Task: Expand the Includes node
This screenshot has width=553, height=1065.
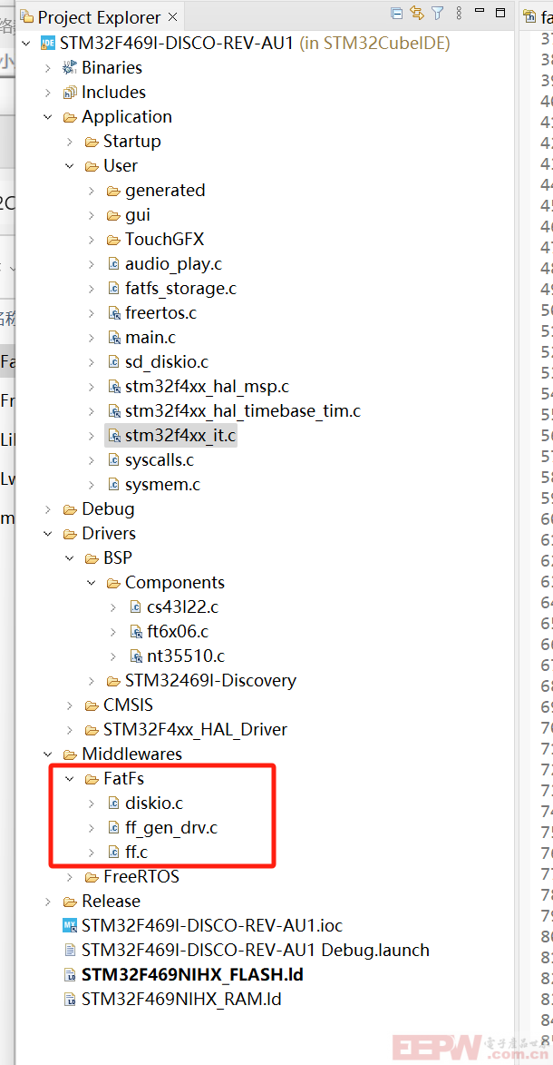Action: tap(47, 92)
